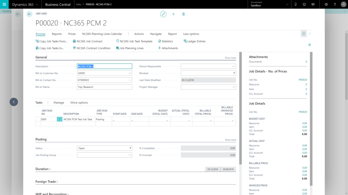Open the Status dropdown
348x195 pixels.
[x=130, y=148]
